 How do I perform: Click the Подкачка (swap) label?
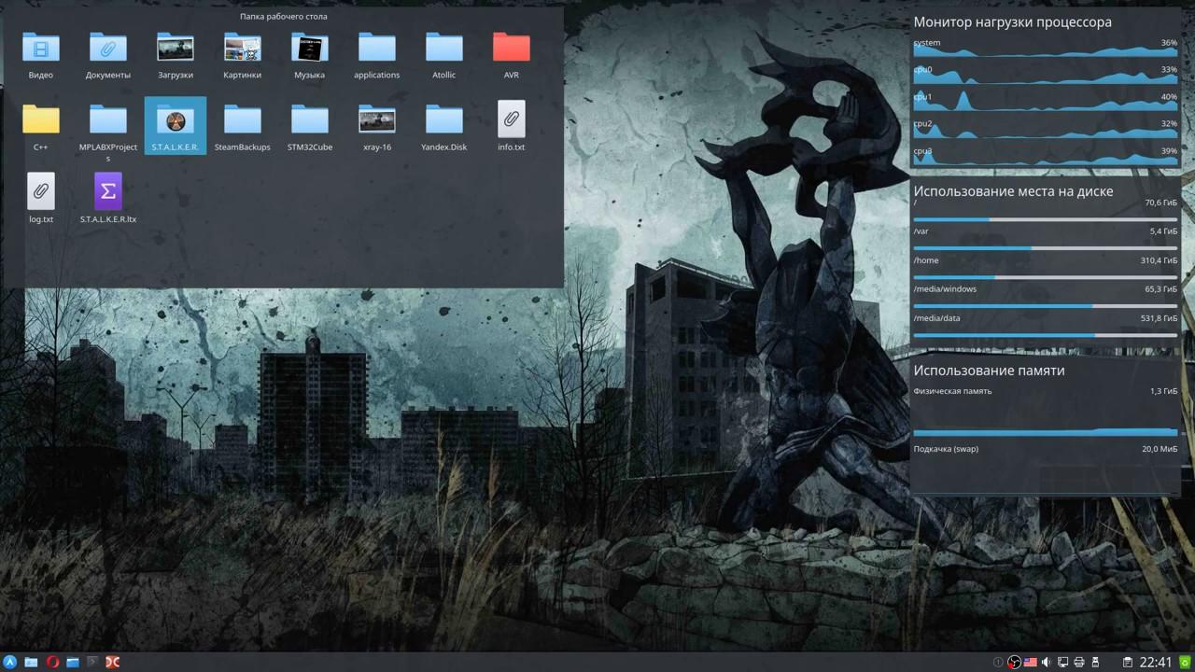pyautogui.click(x=946, y=449)
